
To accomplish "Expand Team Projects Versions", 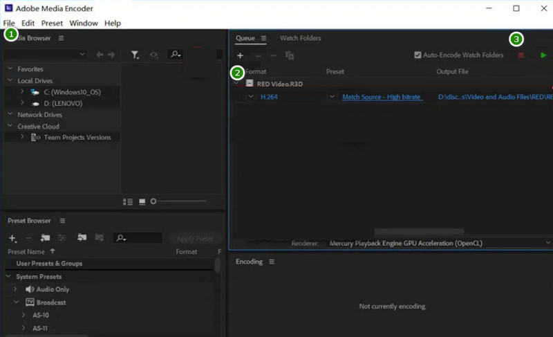I will (22, 137).
